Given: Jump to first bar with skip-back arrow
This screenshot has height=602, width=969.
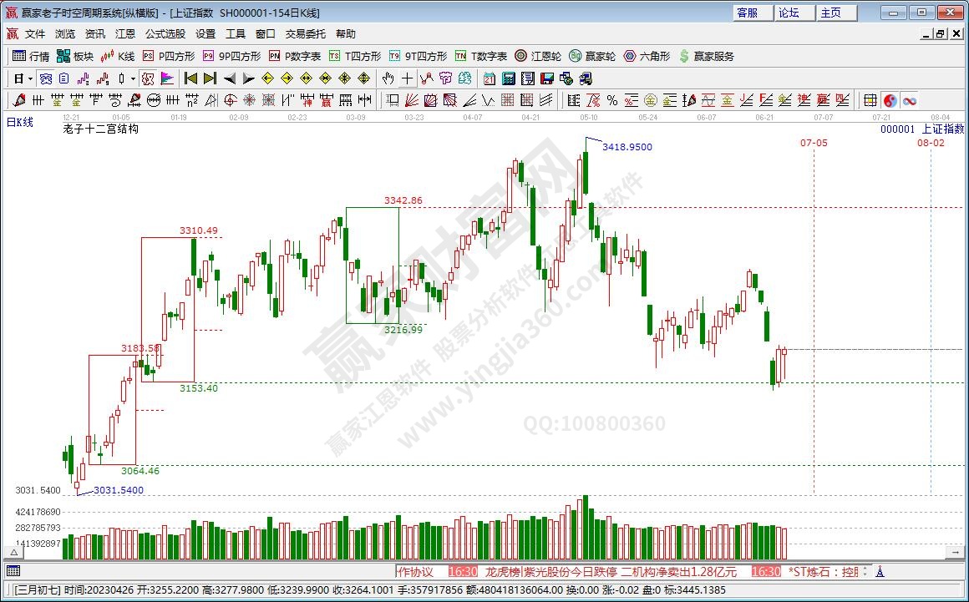Looking at the screenshot, I should point(190,78).
